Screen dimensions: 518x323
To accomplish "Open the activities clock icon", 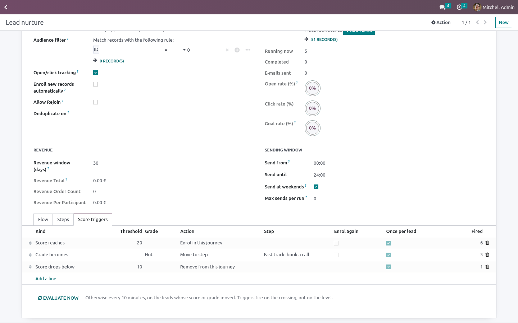I will pyautogui.click(x=459, y=7).
